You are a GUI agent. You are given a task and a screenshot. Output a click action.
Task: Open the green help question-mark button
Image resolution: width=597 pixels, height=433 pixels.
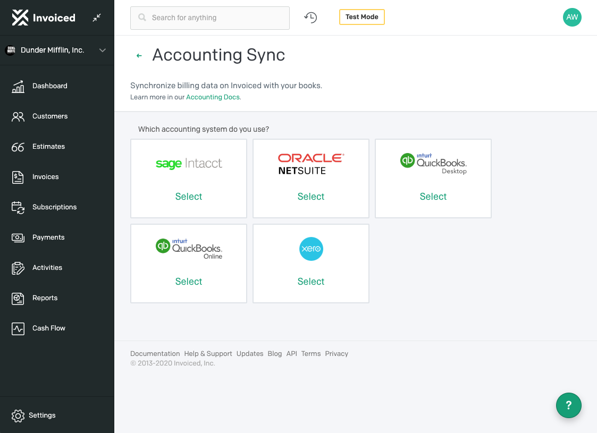(x=568, y=405)
